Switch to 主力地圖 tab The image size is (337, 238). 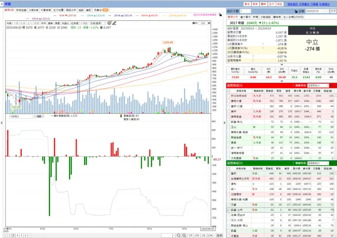click(58, 10)
